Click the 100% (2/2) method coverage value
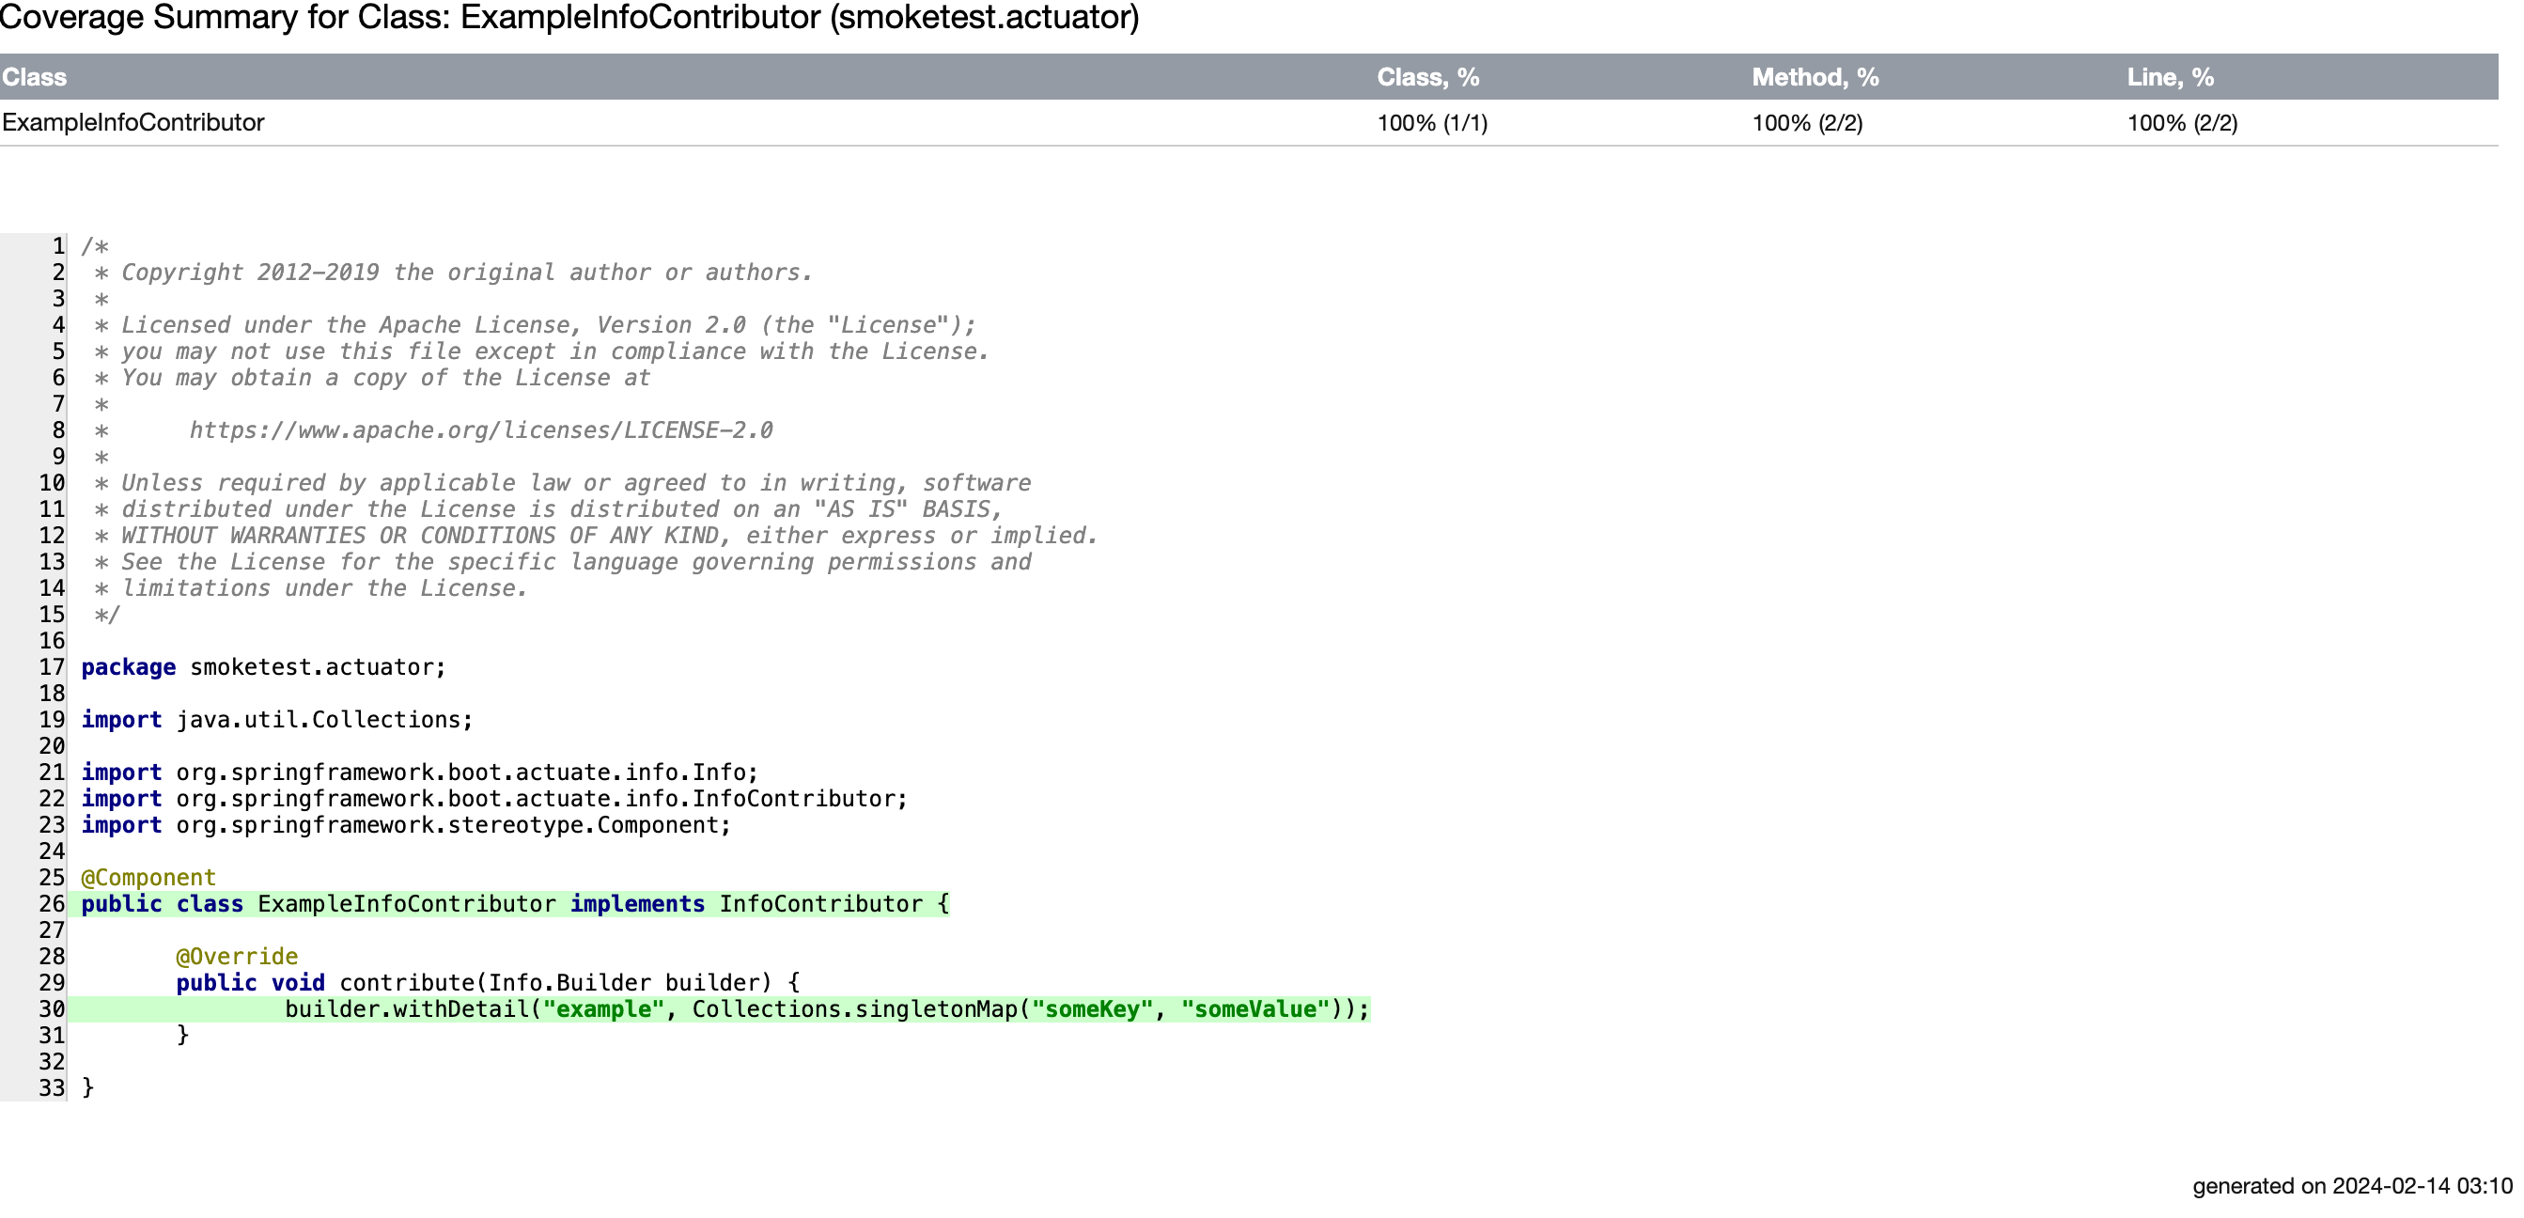This screenshot has height=1218, width=2524. tap(1807, 122)
